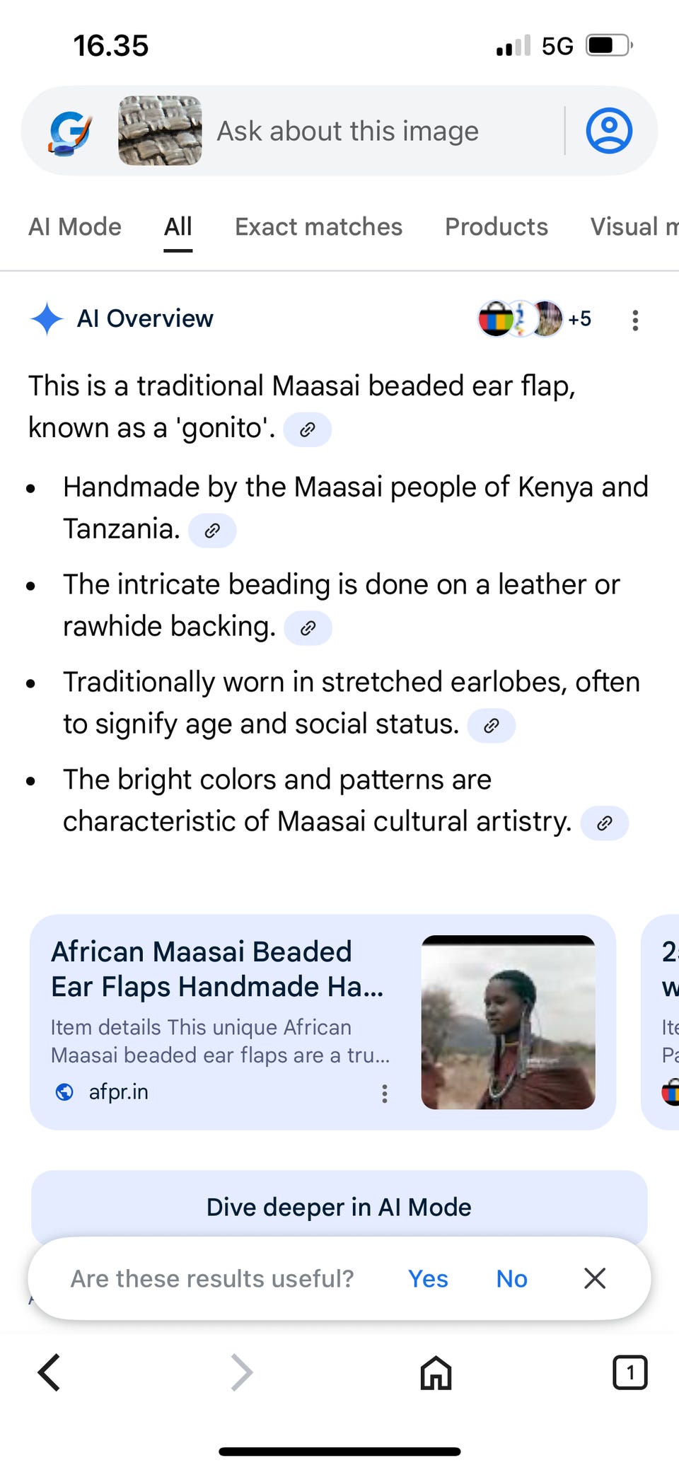Tap the searched image thumbnail

160,131
